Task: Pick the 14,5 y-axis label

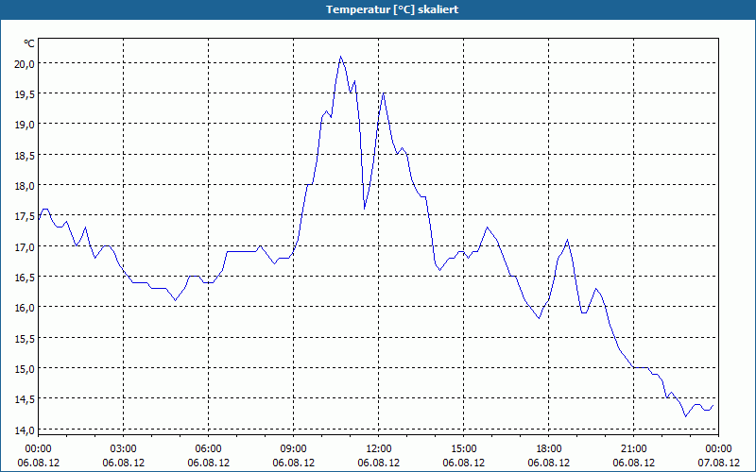Action: click(25, 398)
